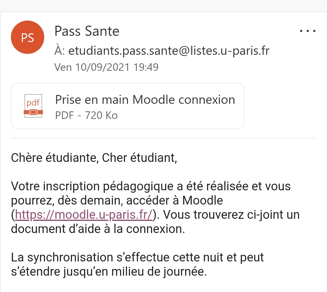Click the gray bar above the message

163,6
